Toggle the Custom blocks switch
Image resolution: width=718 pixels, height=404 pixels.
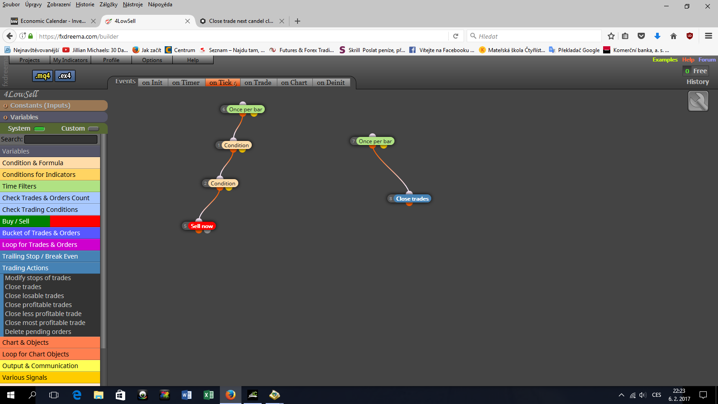[x=93, y=129]
